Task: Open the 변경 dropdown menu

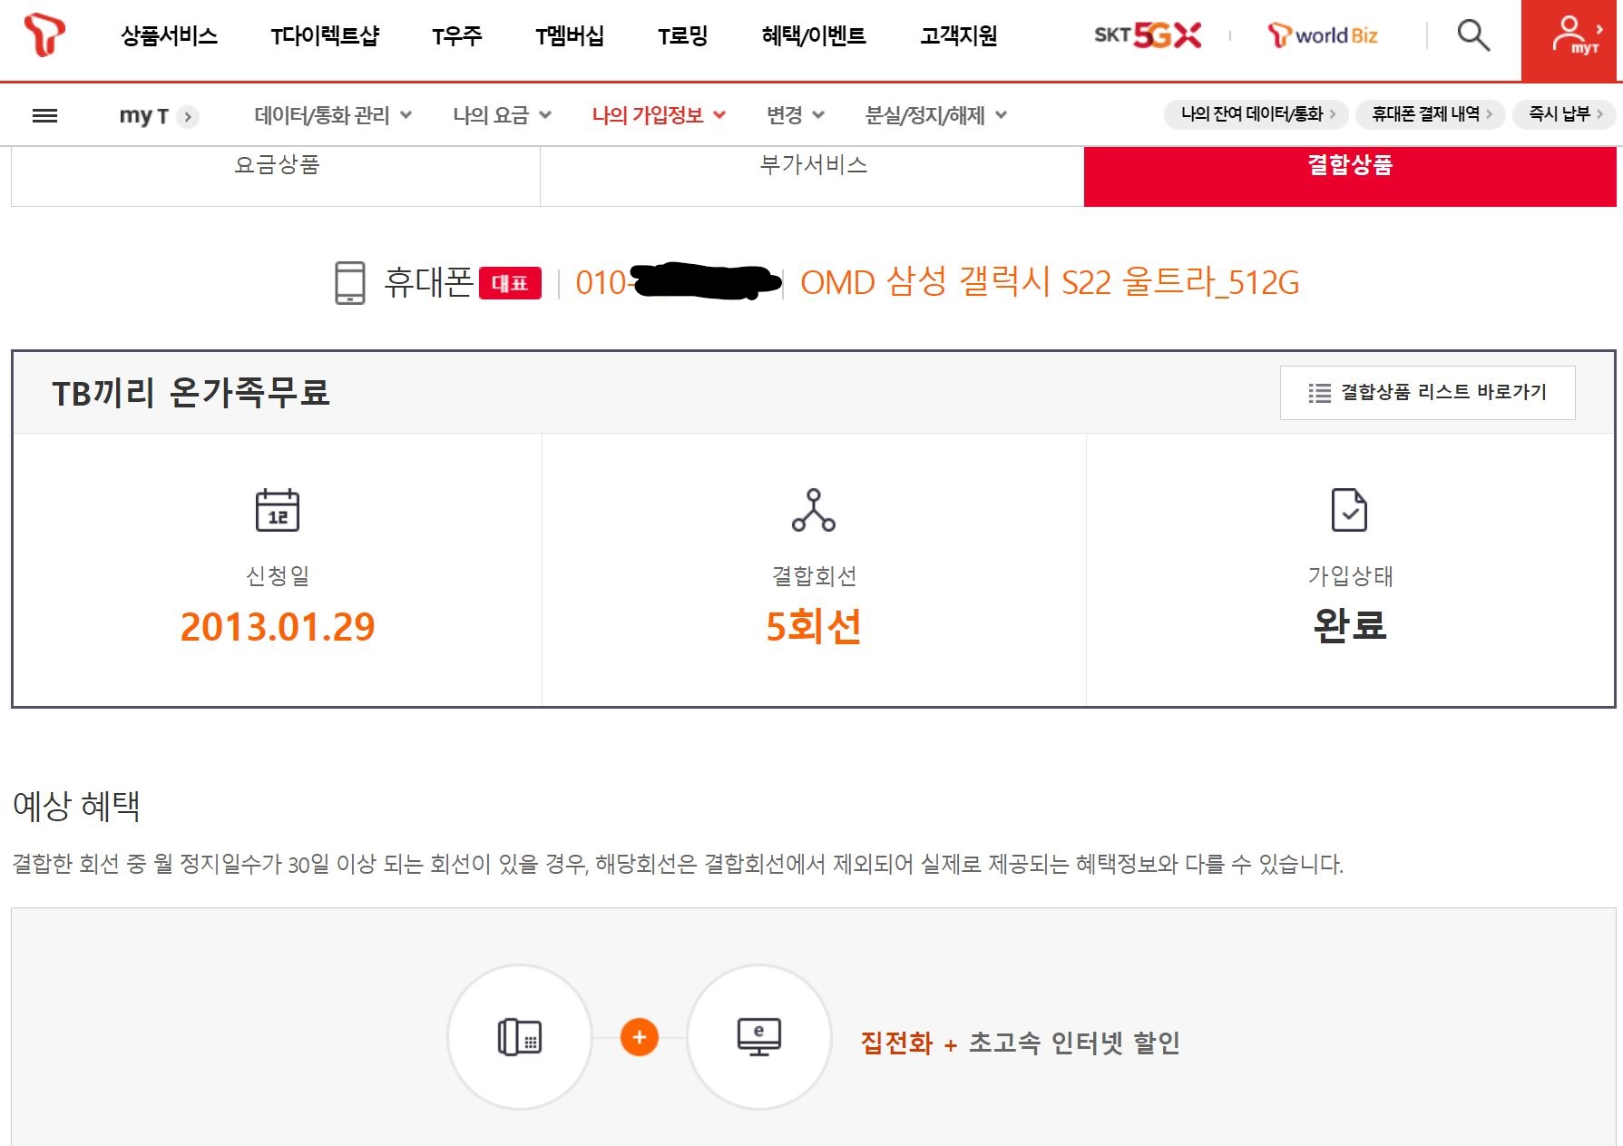Action: [x=795, y=115]
